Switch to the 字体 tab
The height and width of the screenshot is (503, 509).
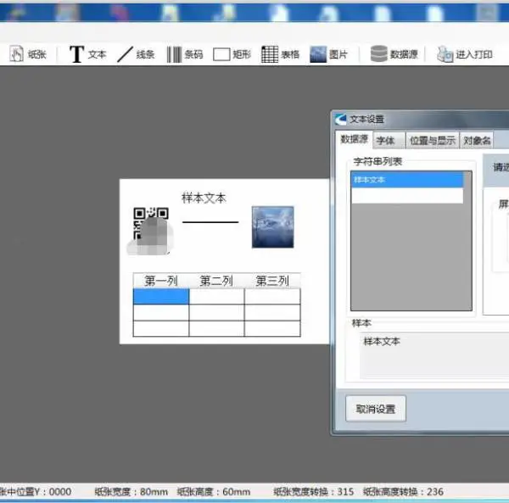pyautogui.click(x=389, y=141)
